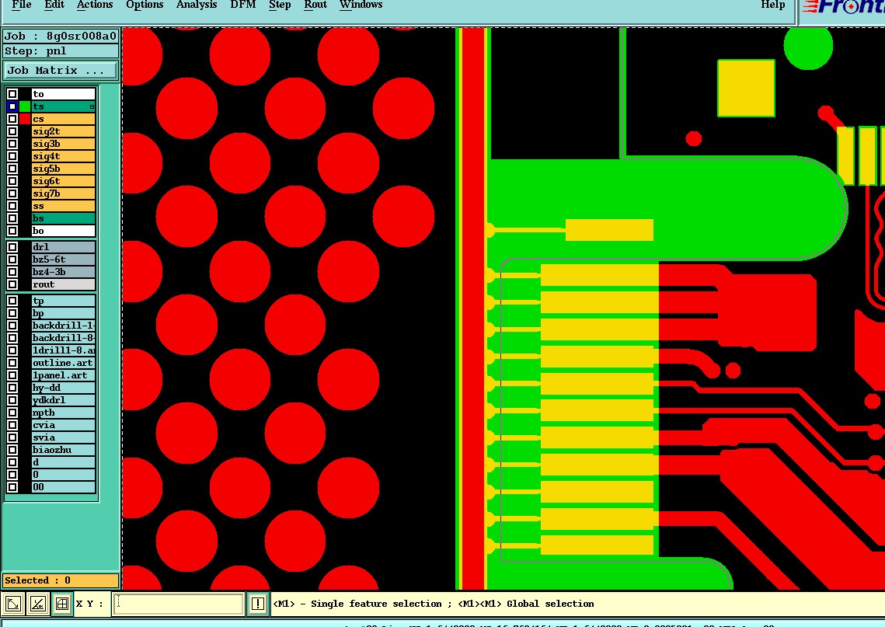Select the 'bs' layer name

[x=63, y=218]
